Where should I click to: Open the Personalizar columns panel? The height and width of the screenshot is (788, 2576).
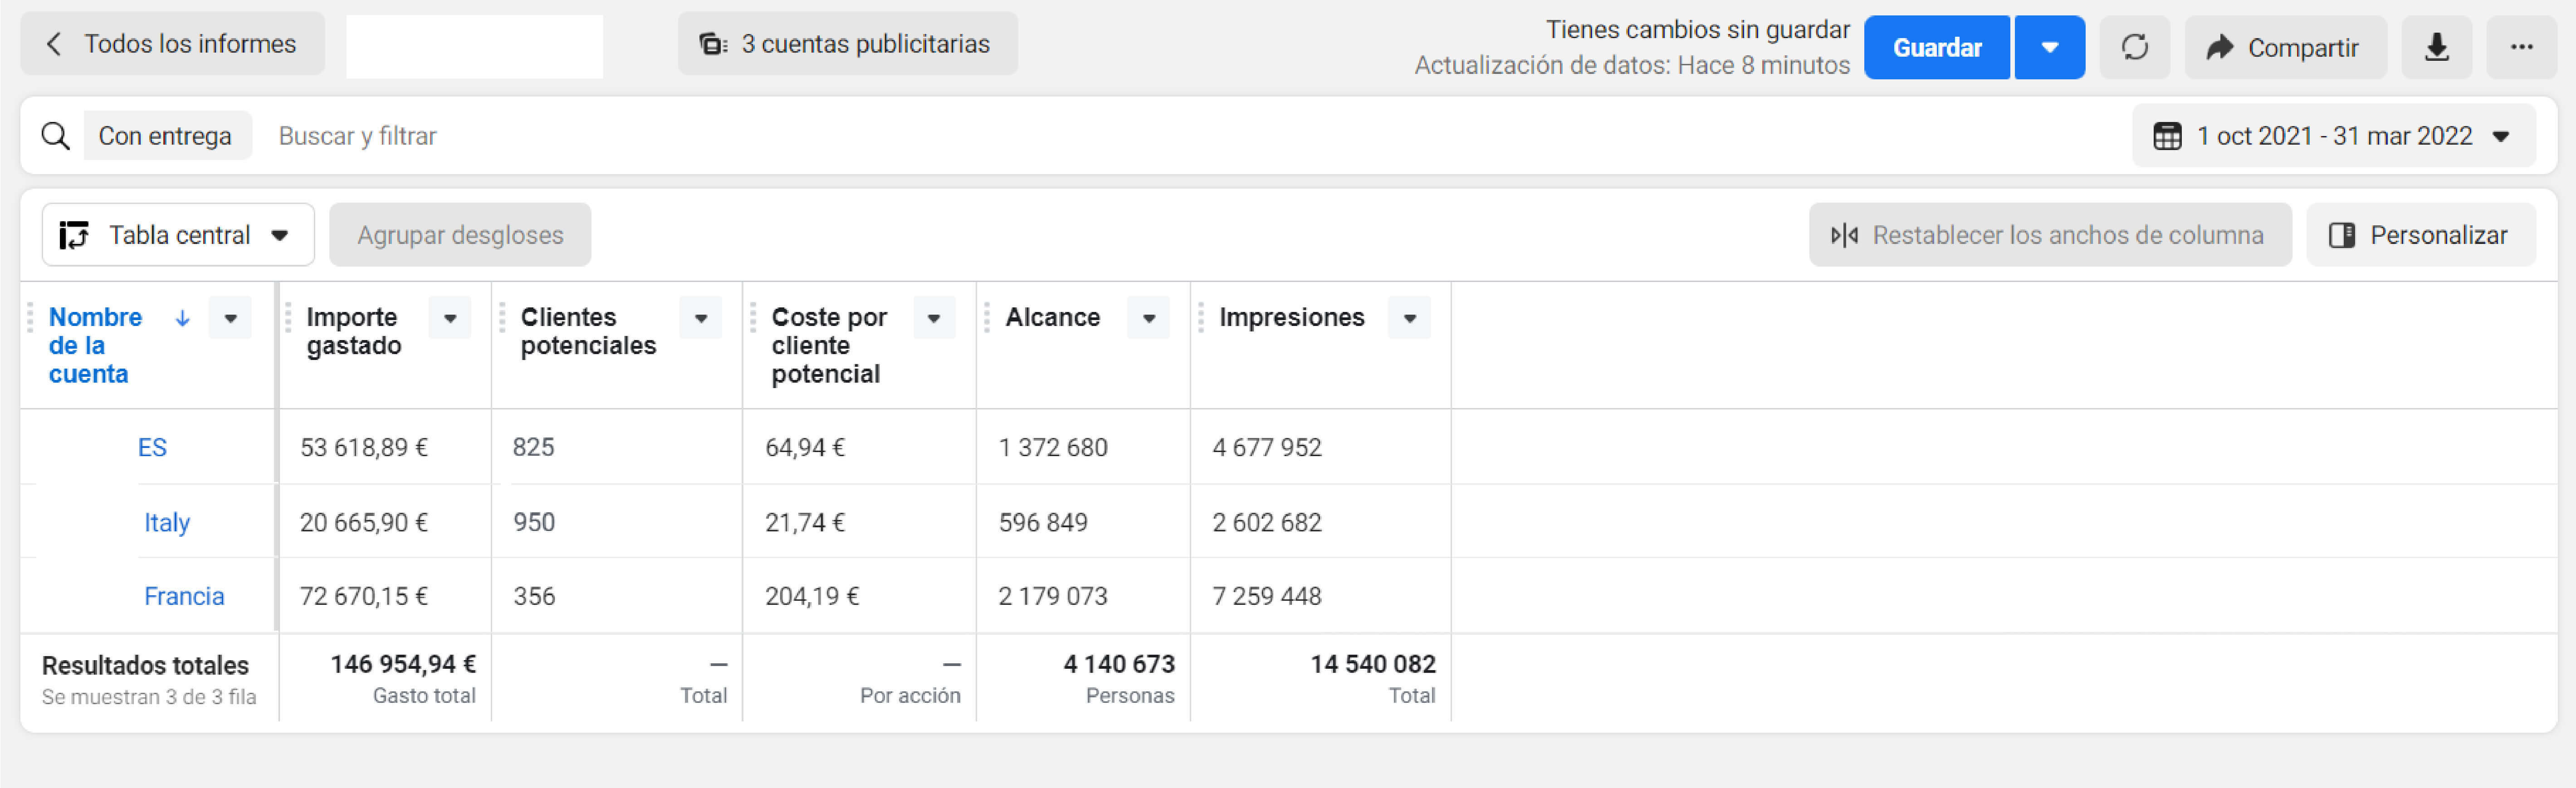point(2420,235)
